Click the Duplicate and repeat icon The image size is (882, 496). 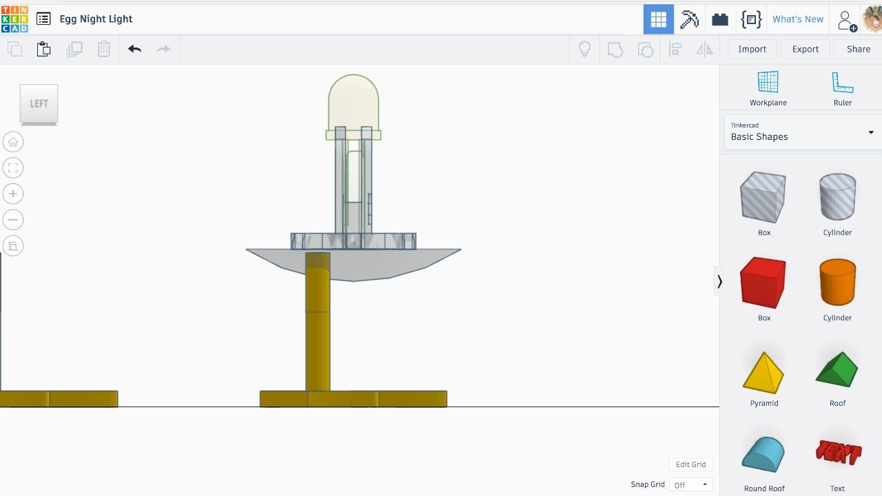(74, 49)
